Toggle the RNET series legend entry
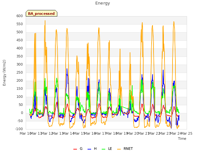The width and height of the screenshot is (206, 155). click(125, 149)
